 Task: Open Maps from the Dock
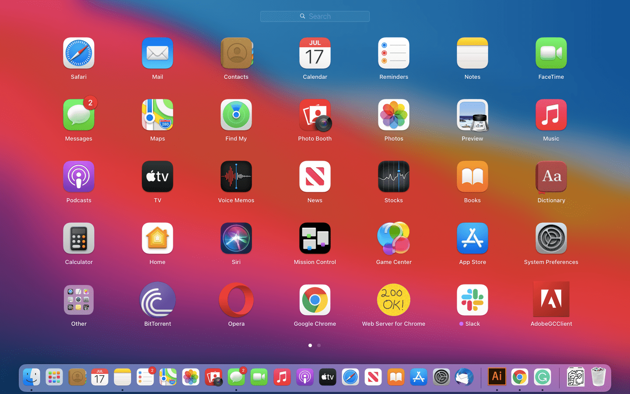168,377
